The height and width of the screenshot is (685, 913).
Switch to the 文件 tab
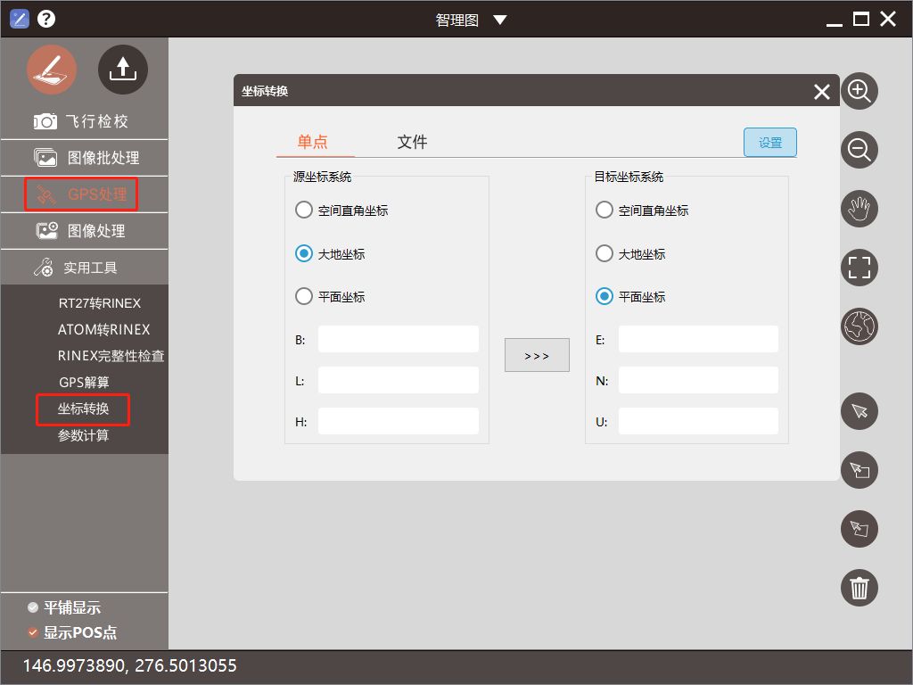coord(412,142)
